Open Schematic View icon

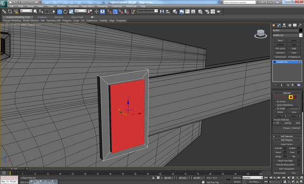[x=193, y=11]
